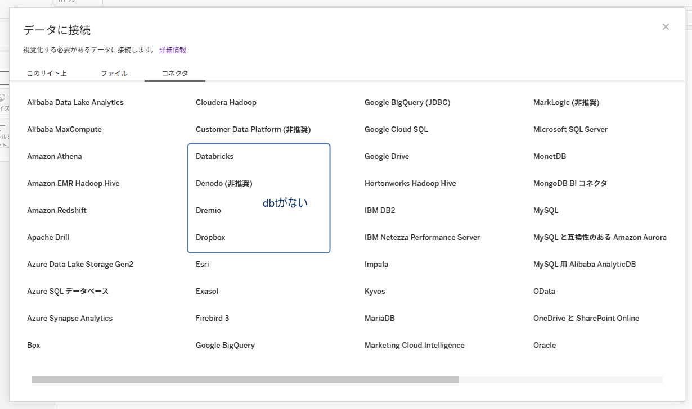Choose the Databricks connector
The width and height of the screenshot is (692, 409).
[x=214, y=157]
